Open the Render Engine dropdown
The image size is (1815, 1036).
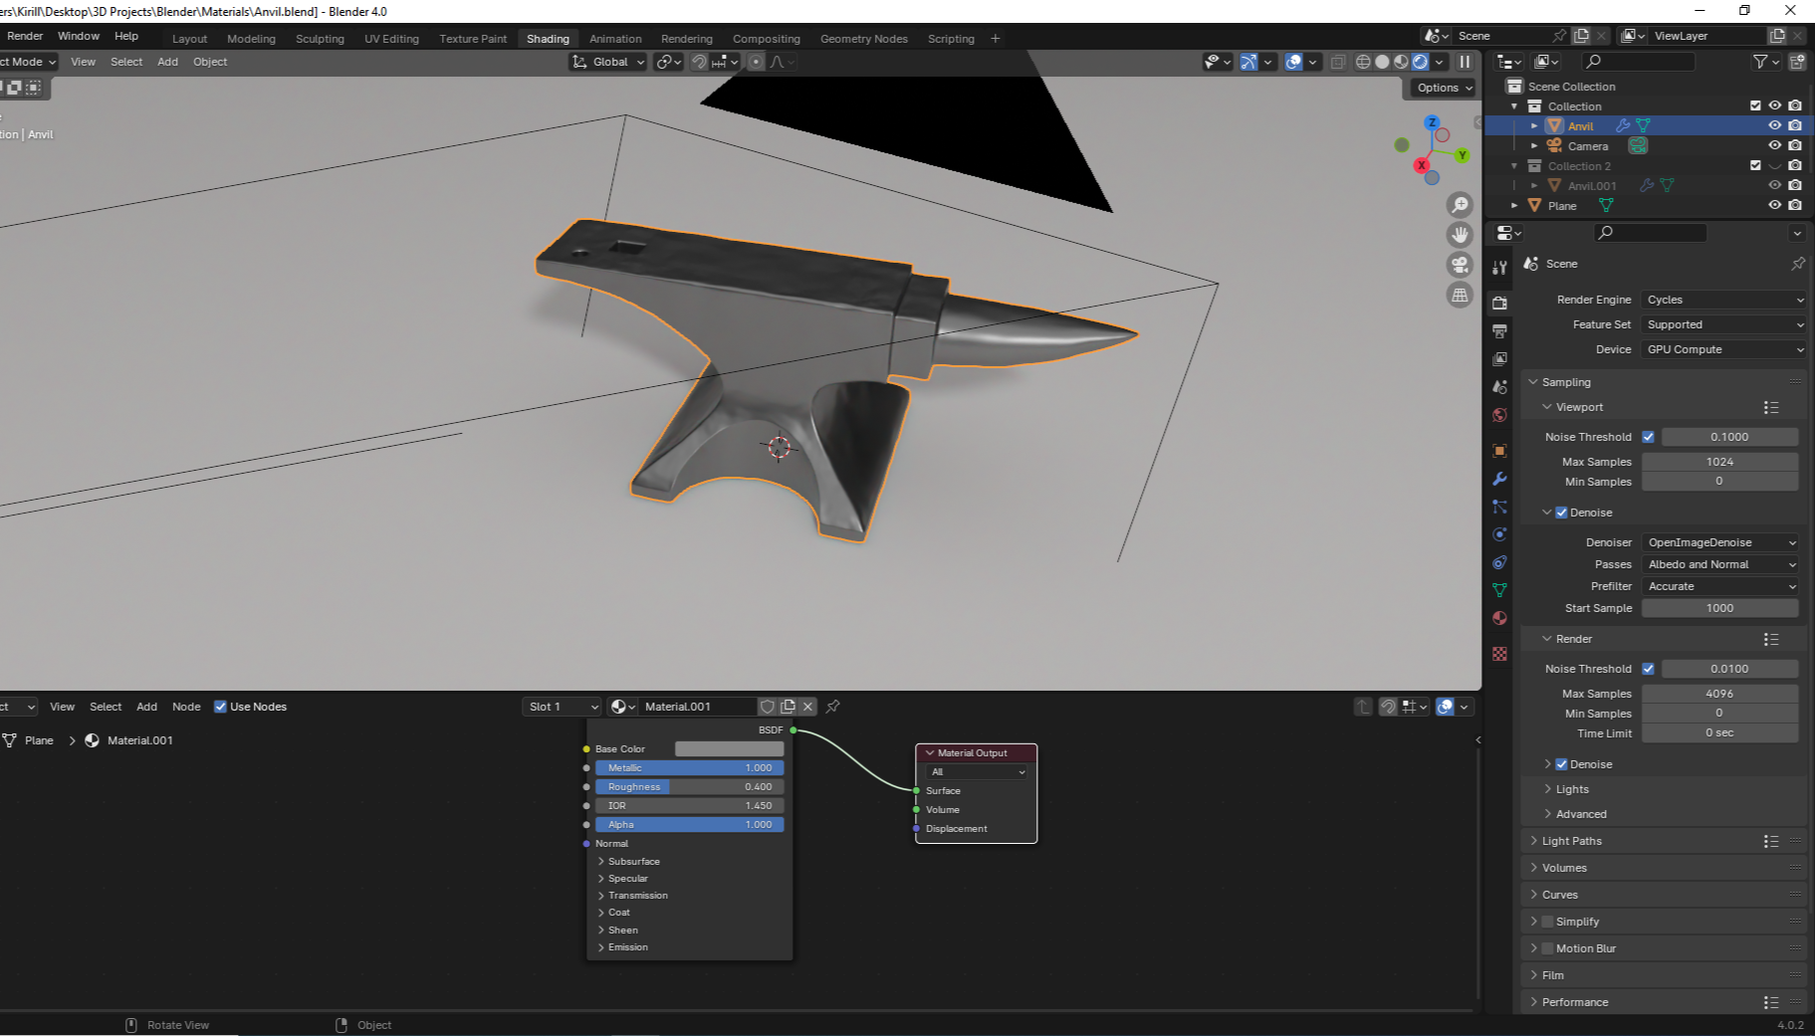1723,300
